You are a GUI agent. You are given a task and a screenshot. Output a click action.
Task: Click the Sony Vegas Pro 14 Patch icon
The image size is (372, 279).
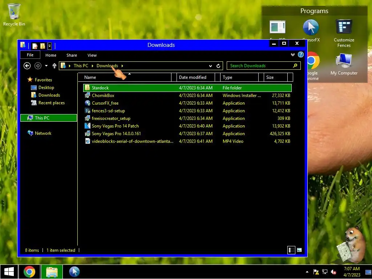(87, 125)
